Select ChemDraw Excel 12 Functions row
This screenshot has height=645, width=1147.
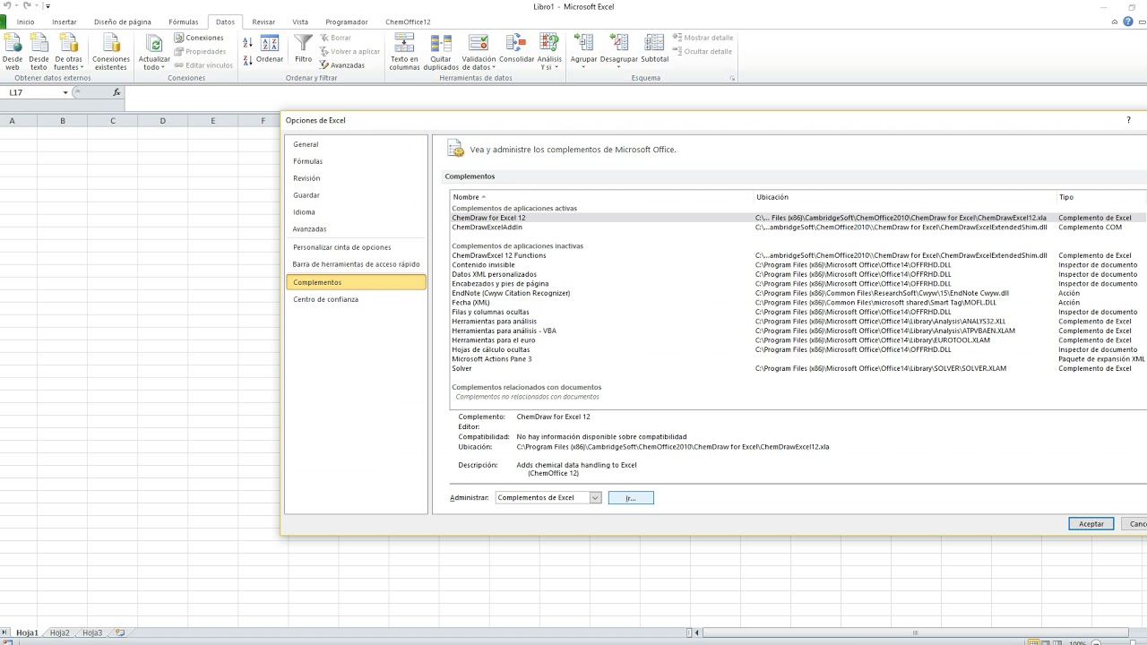pyautogui.click(x=798, y=255)
